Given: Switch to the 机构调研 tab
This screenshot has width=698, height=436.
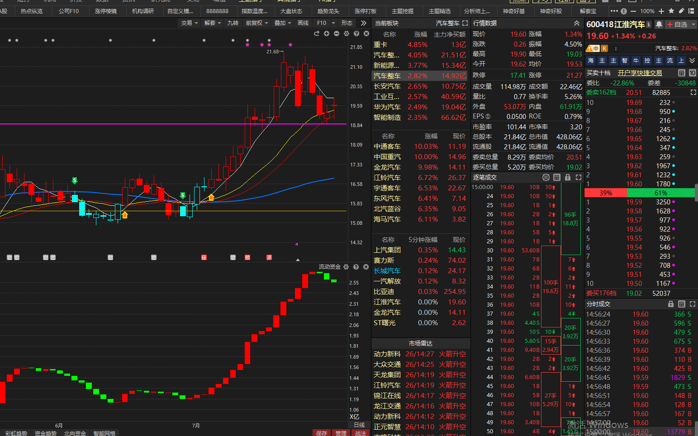Looking at the screenshot, I should (x=143, y=11).
